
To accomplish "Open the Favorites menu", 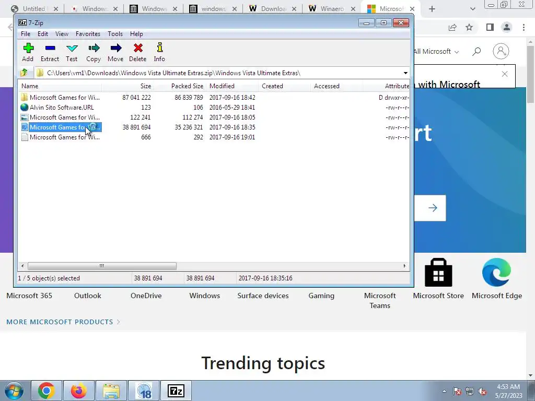I will [x=88, y=34].
